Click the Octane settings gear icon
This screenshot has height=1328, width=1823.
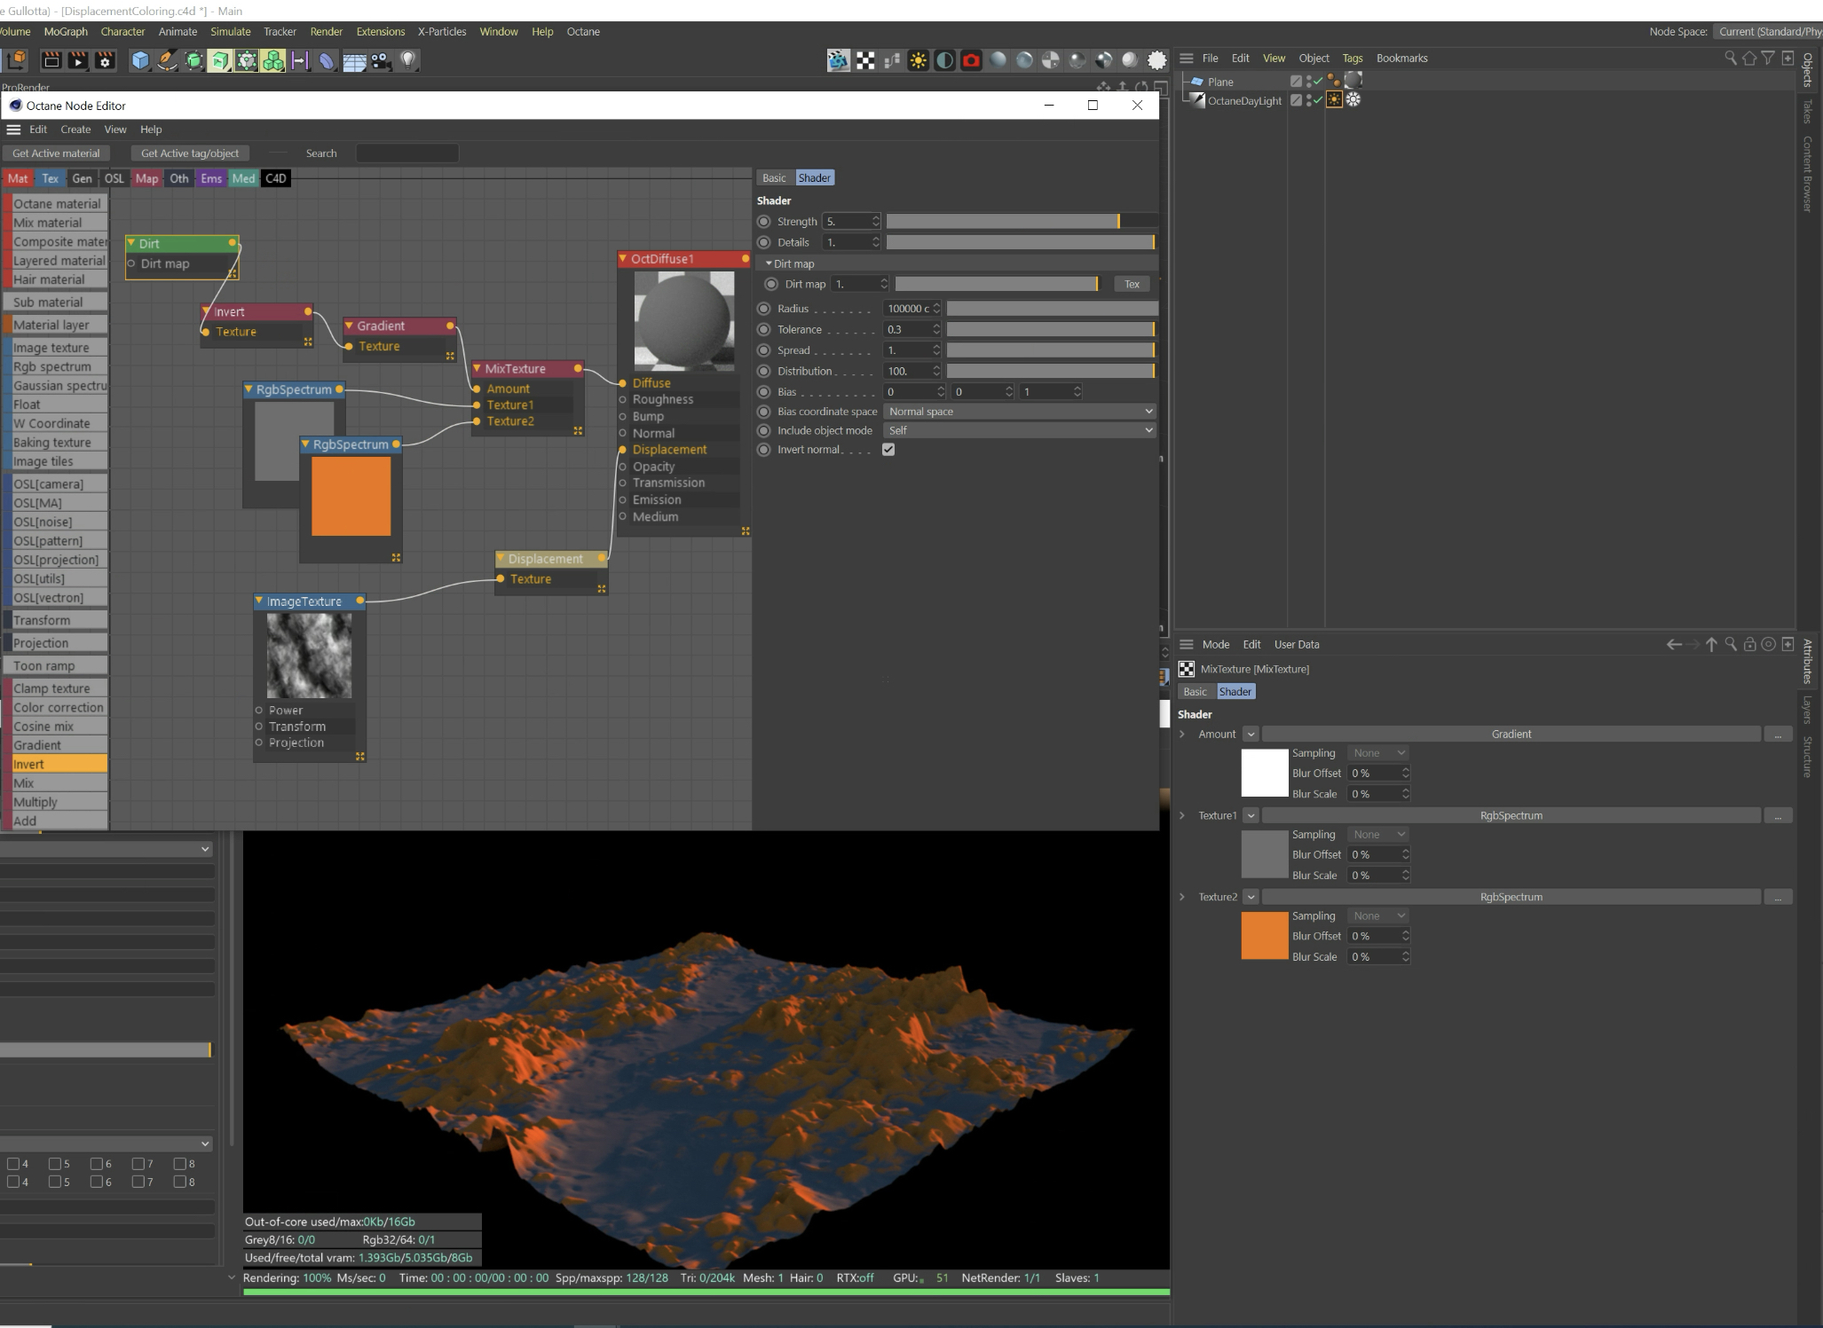[x=1156, y=60]
